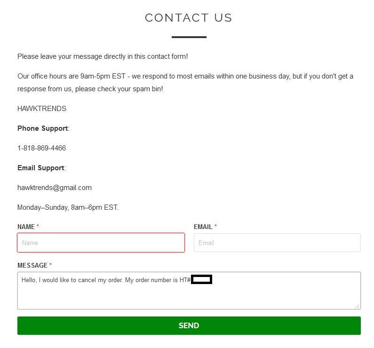Click the EMAIL field label
The width and height of the screenshot is (374, 348).
click(x=203, y=227)
